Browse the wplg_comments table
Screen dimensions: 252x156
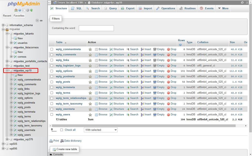click(101, 55)
